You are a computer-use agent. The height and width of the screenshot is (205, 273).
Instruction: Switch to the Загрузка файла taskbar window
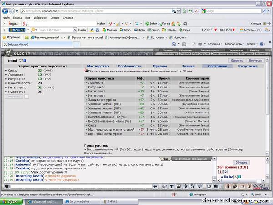point(81,201)
